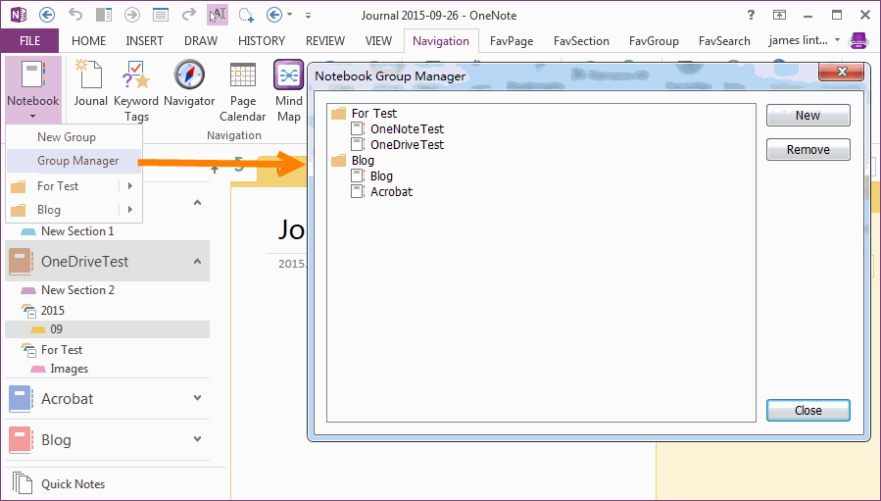The height and width of the screenshot is (501, 881).
Task: Open Ribbon Display Options icon
Action: pos(779,15)
